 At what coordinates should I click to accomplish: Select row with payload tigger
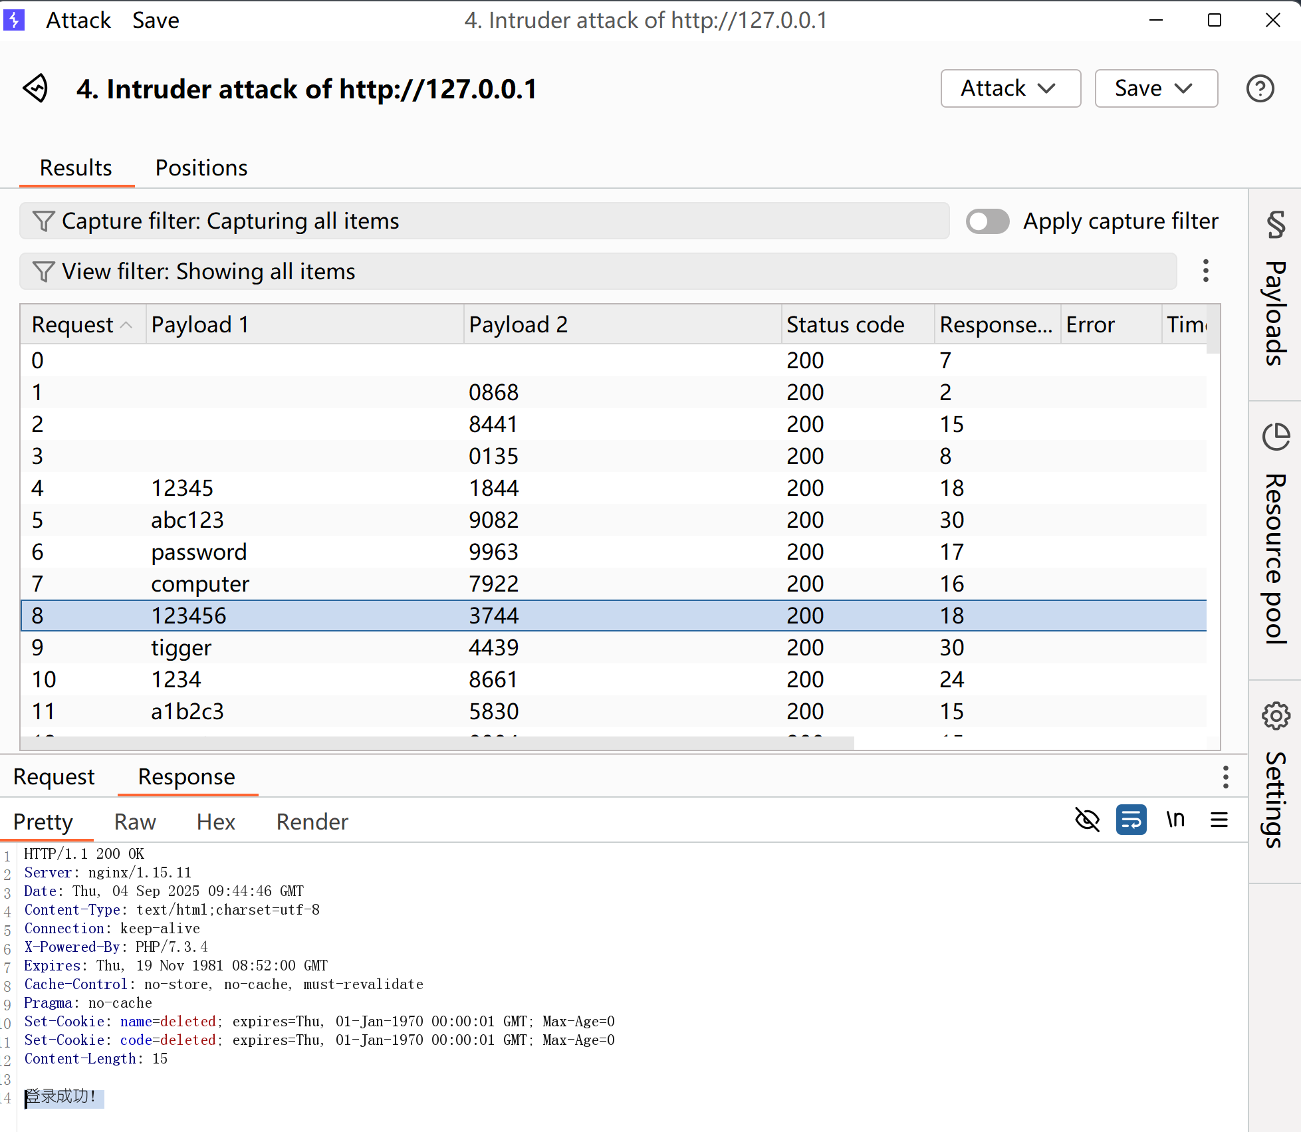coord(614,647)
